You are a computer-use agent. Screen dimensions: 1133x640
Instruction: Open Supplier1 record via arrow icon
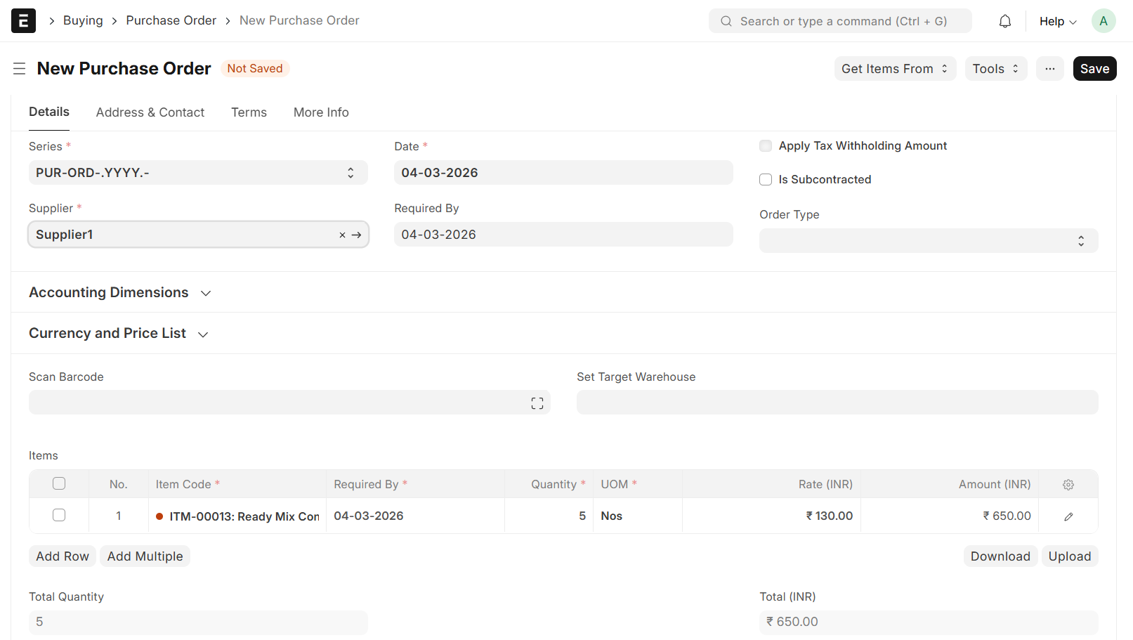click(357, 235)
